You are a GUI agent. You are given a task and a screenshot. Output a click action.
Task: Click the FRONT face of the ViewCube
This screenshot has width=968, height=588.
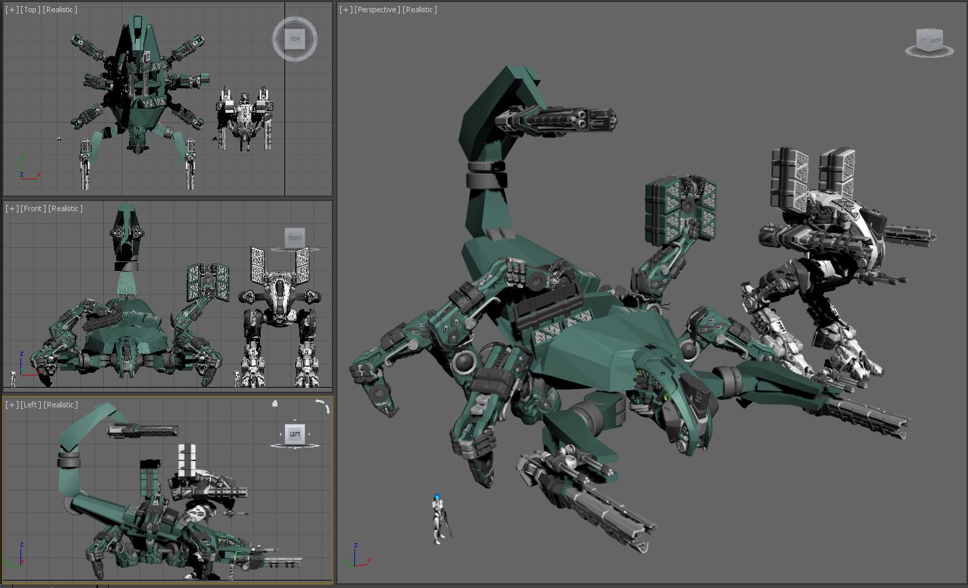pyautogui.click(x=295, y=238)
